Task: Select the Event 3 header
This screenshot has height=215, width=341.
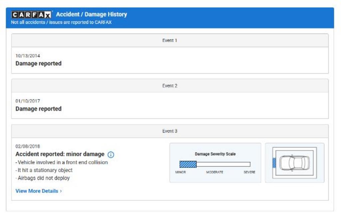Action: click(x=170, y=131)
